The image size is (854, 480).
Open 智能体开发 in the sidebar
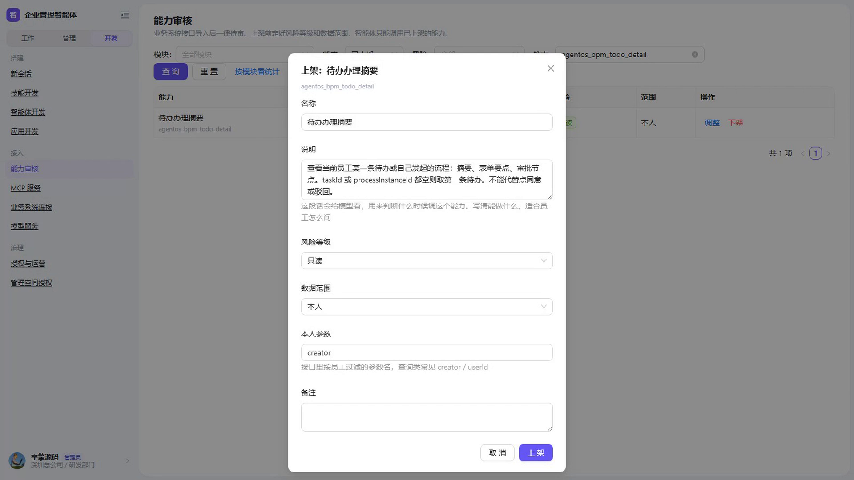click(x=28, y=112)
